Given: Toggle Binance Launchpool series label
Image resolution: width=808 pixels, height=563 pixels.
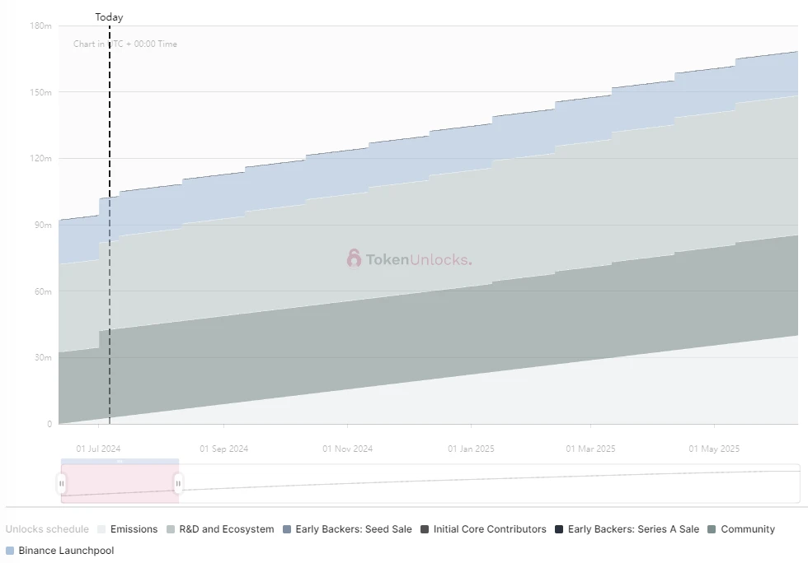Looking at the screenshot, I should [66, 550].
